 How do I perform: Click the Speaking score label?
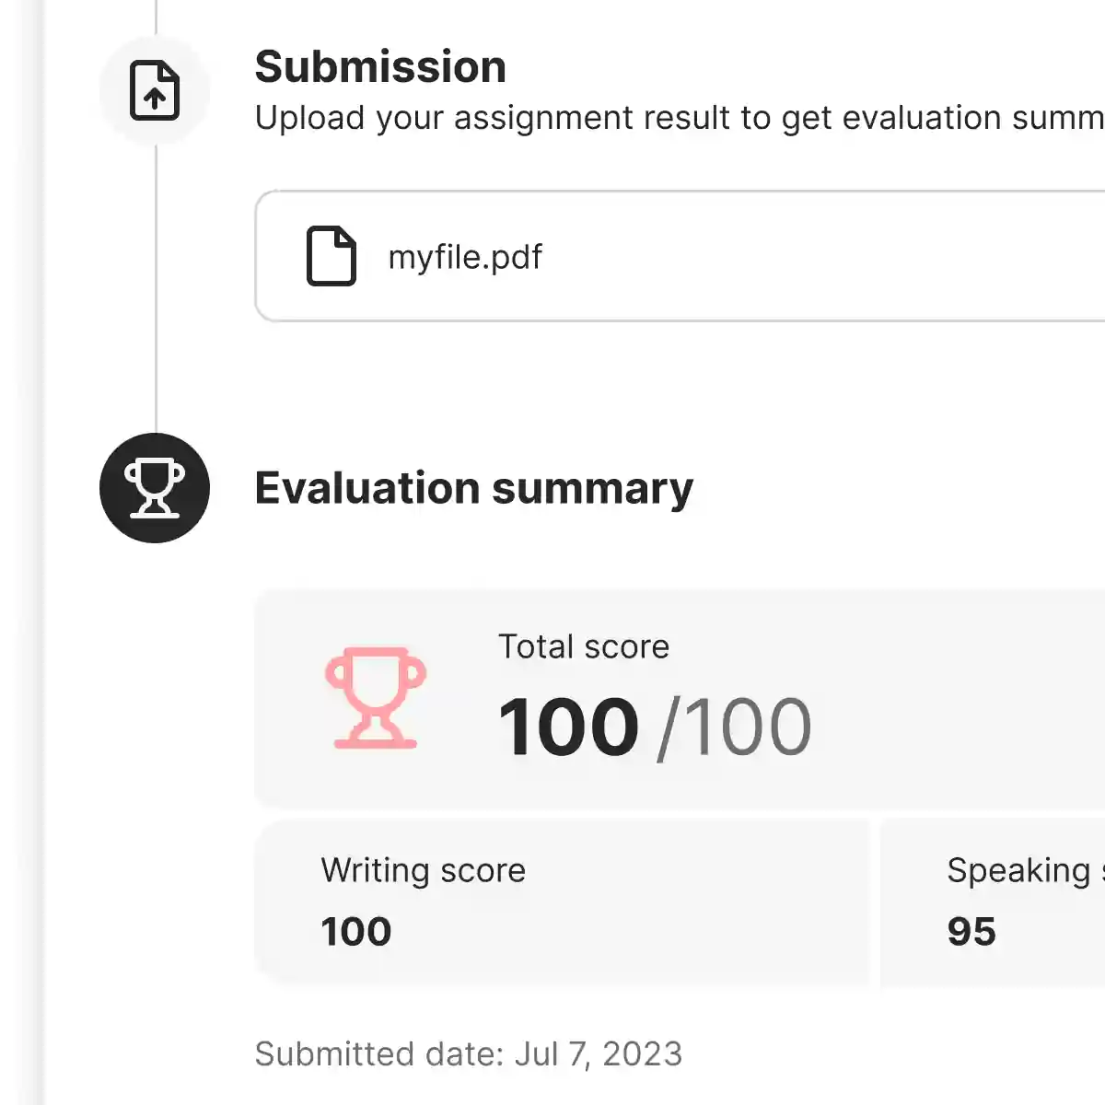1022,870
